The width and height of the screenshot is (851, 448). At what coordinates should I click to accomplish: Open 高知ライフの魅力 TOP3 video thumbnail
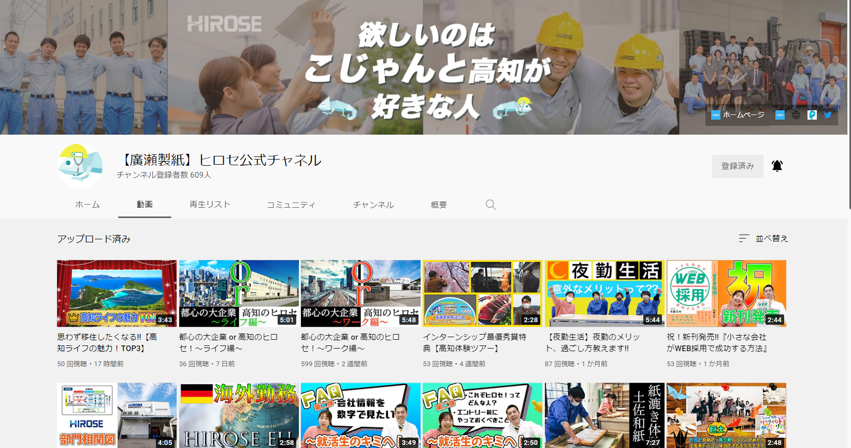pos(117,293)
